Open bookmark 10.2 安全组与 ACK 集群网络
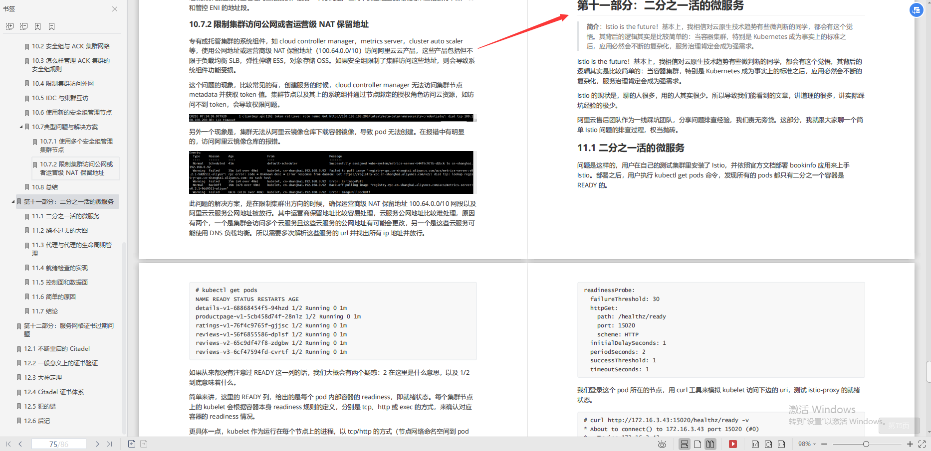Screen dimensions: 931x451 (x=71, y=46)
